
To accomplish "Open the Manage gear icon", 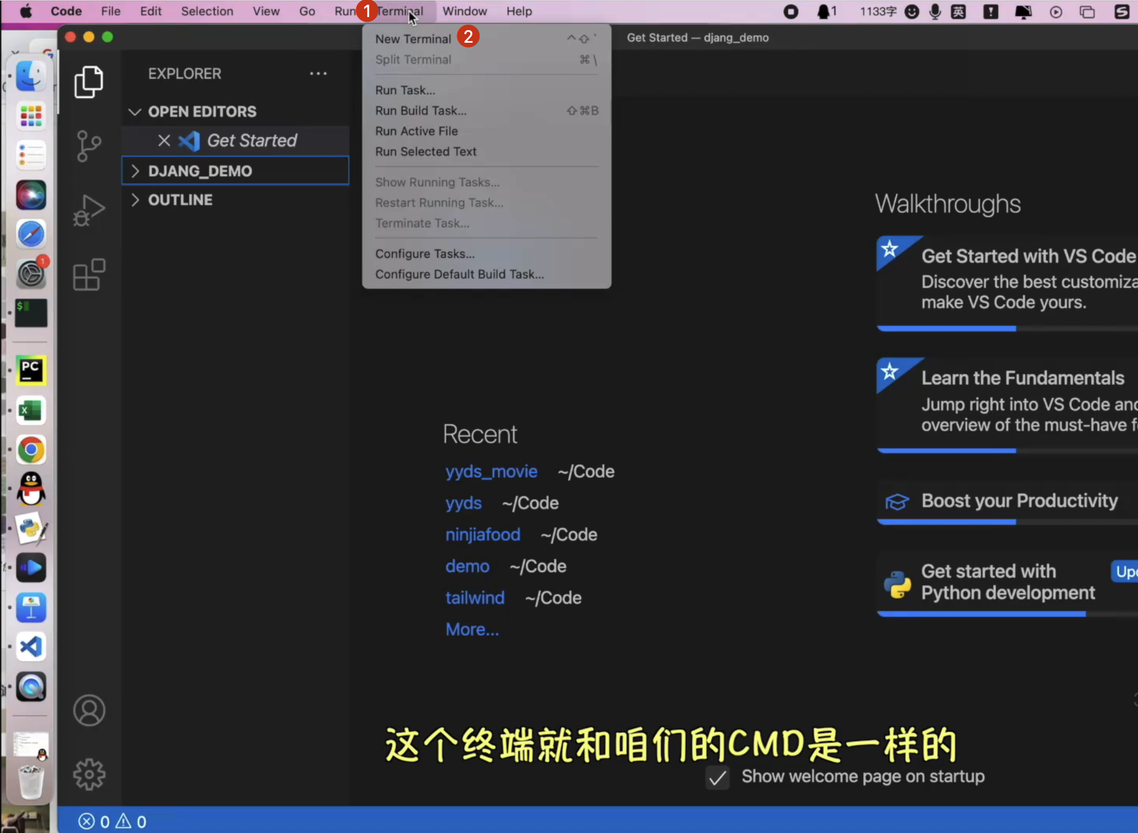I will click(x=89, y=774).
